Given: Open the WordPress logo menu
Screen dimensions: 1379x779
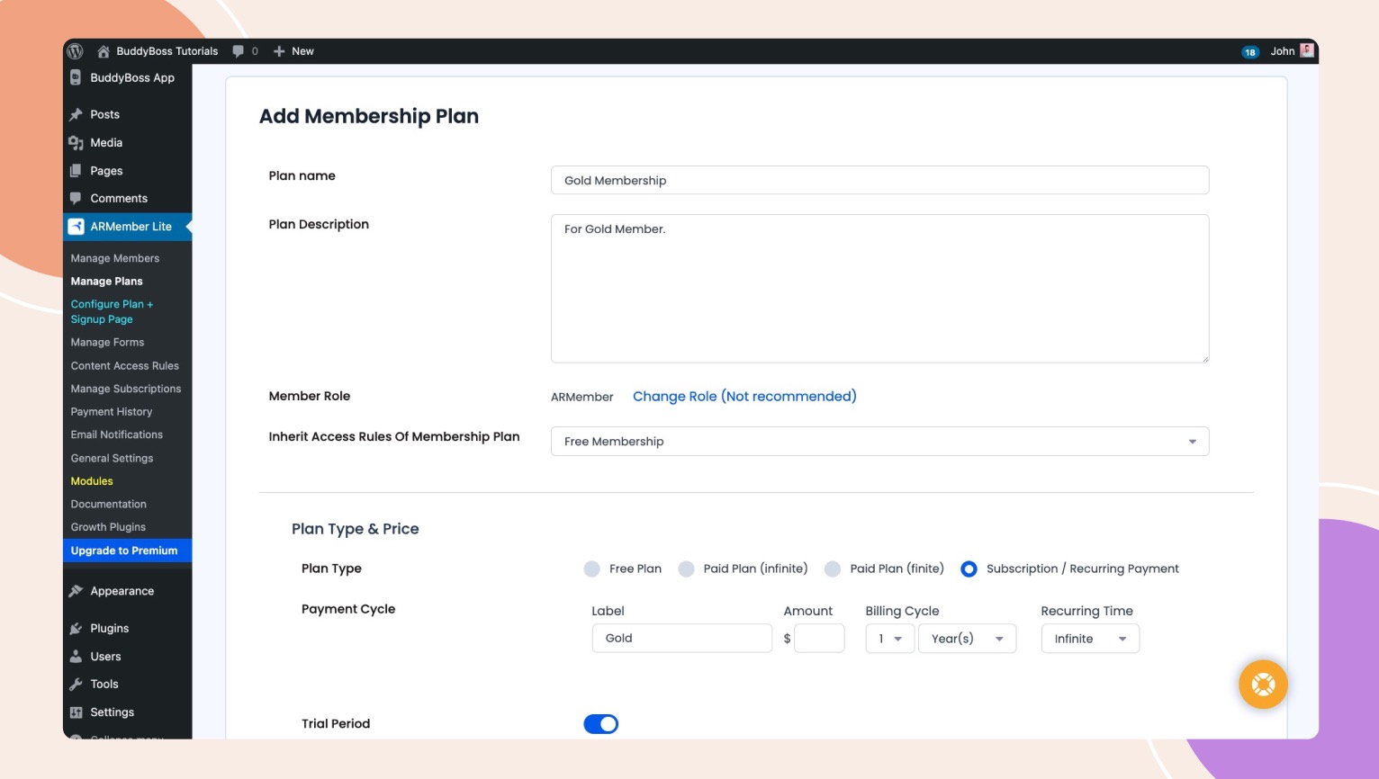Looking at the screenshot, I should click(x=76, y=51).
